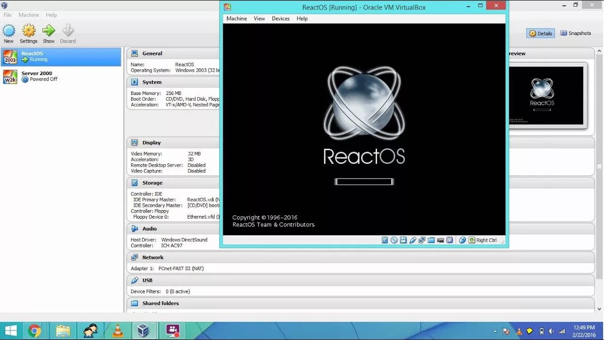This screenshot has width=604, height=340.
Task: Click the floppy disk indicator in VM status bar
Action: (x=403, y=240)
